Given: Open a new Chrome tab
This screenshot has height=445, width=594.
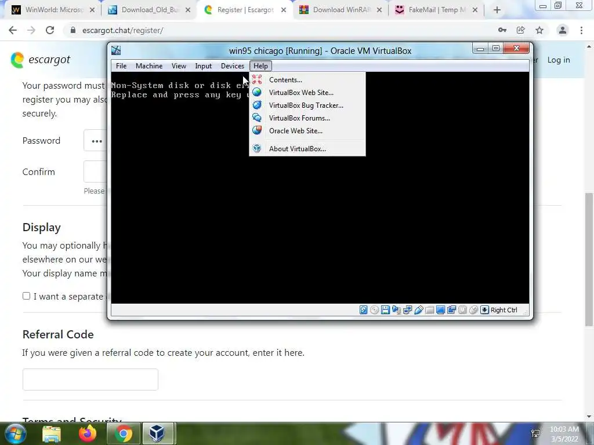Looking at the screenshot, I should [x=497, y=10].
